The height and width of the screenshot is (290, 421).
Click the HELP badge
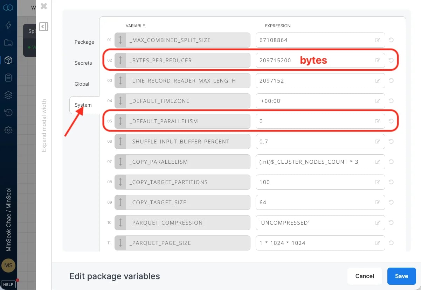pyautogui.click(x=8, y=284)
